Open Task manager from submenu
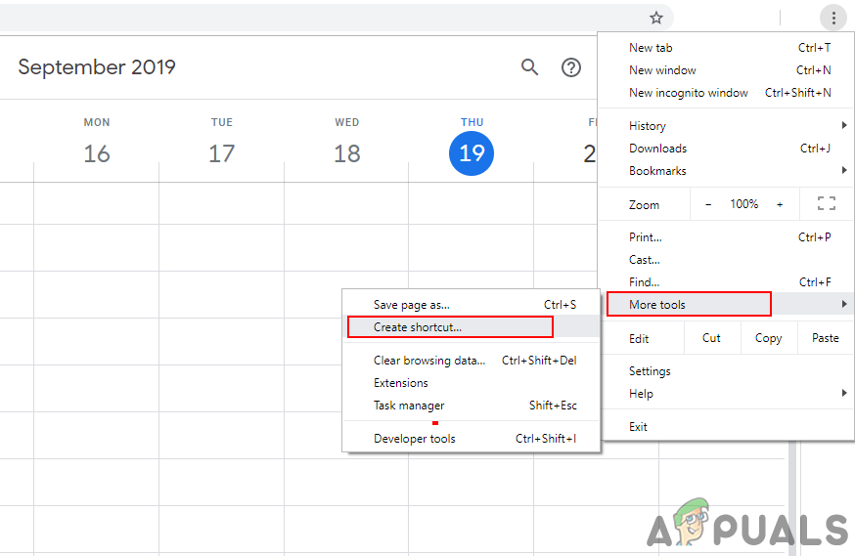Viewport: 855px width, 556px height. (x=472, y=406)
